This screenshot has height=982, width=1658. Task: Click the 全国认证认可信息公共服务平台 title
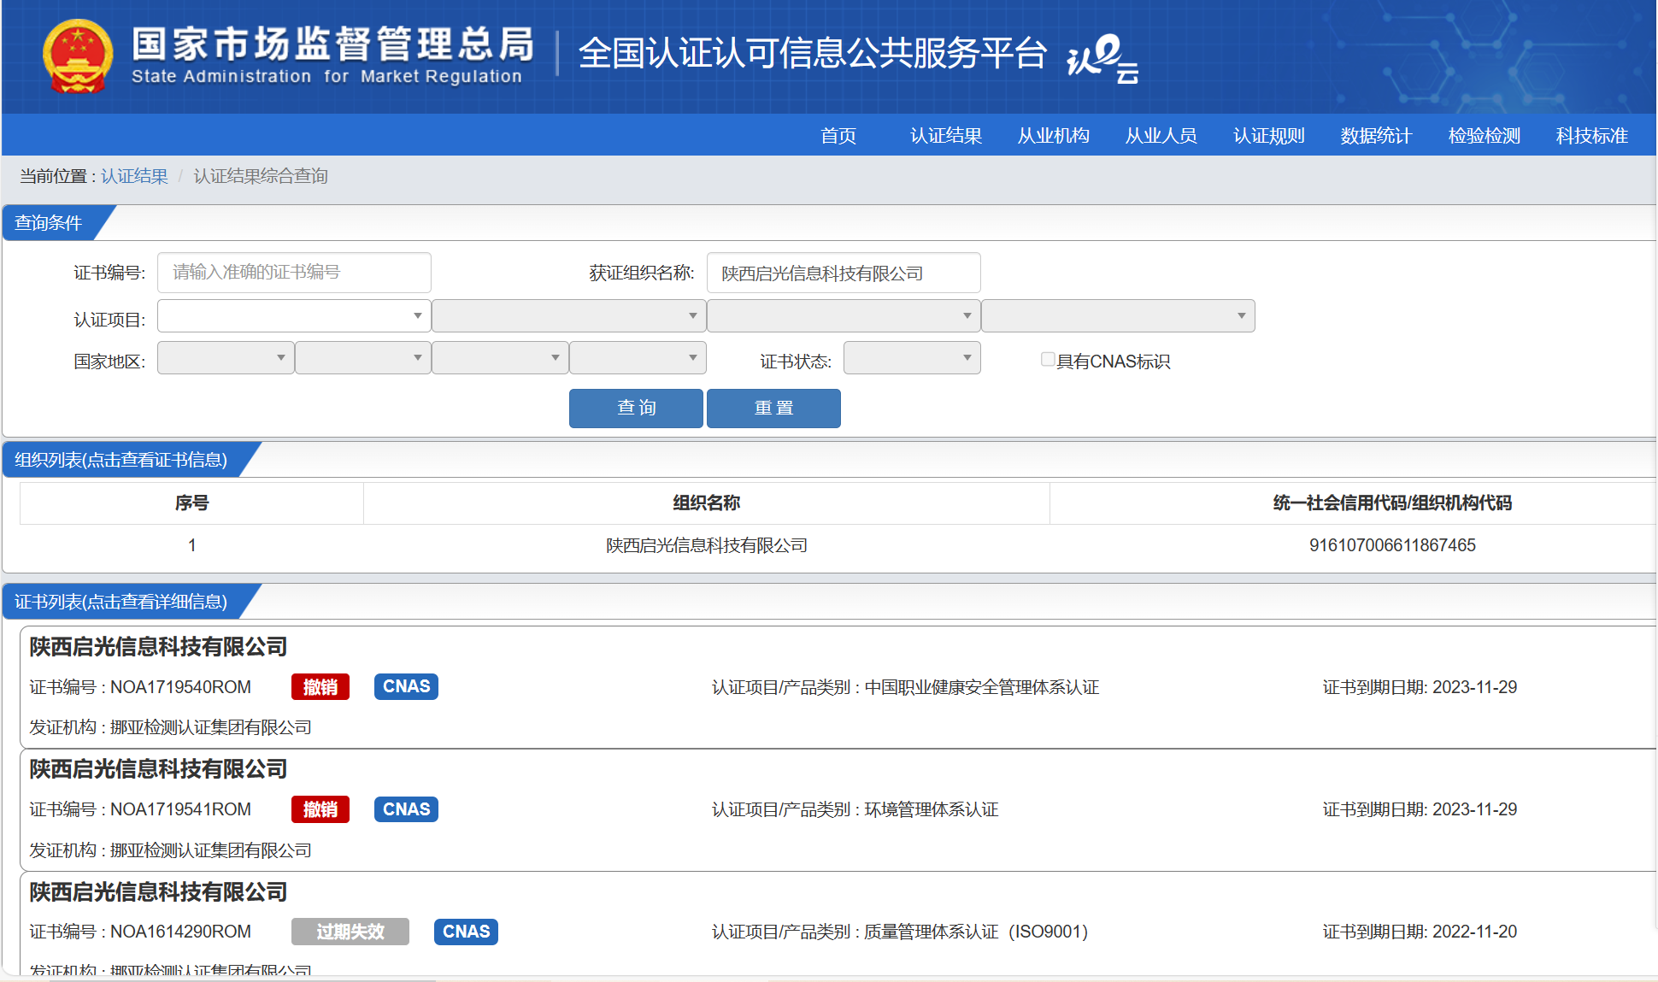click(x=813, y=53)
